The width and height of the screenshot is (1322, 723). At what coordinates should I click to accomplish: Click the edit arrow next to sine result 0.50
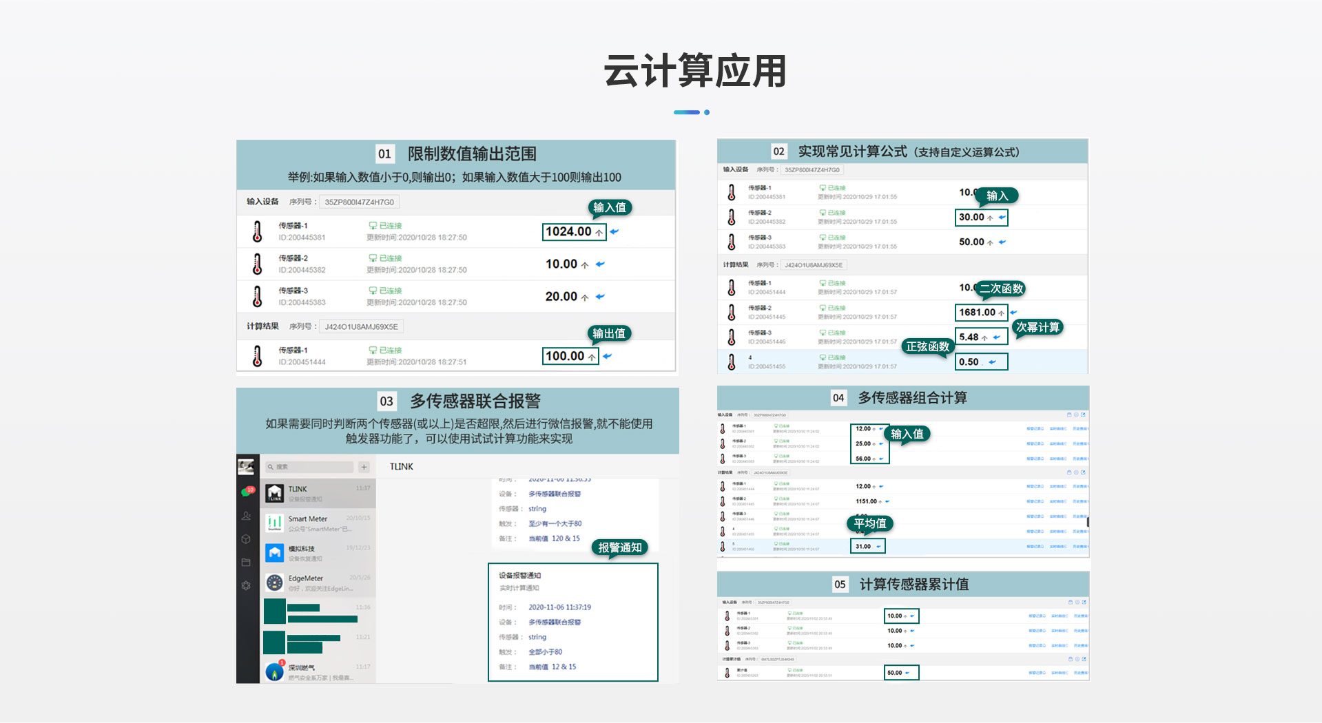(x=991, y=361)
